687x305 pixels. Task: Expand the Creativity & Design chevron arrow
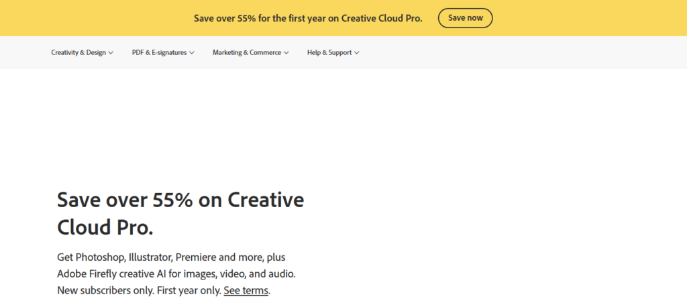[111, 53]
